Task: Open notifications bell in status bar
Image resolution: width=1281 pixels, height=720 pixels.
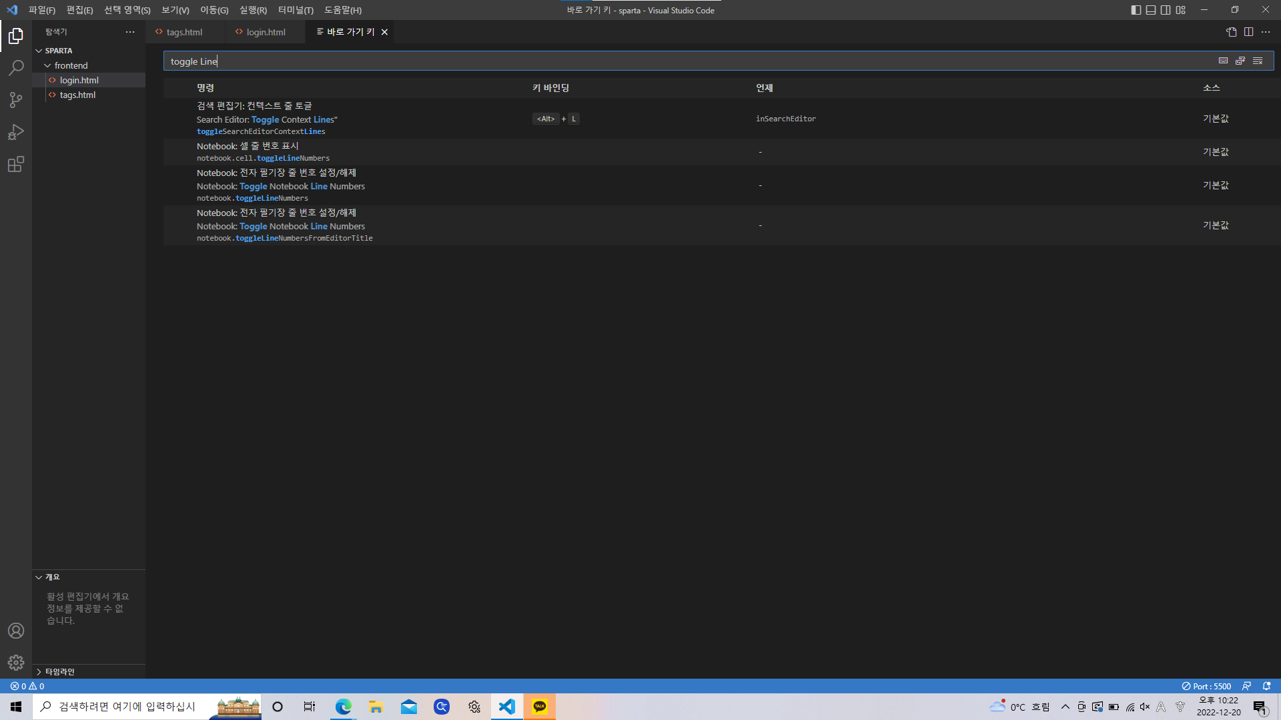Action: 1266,686
